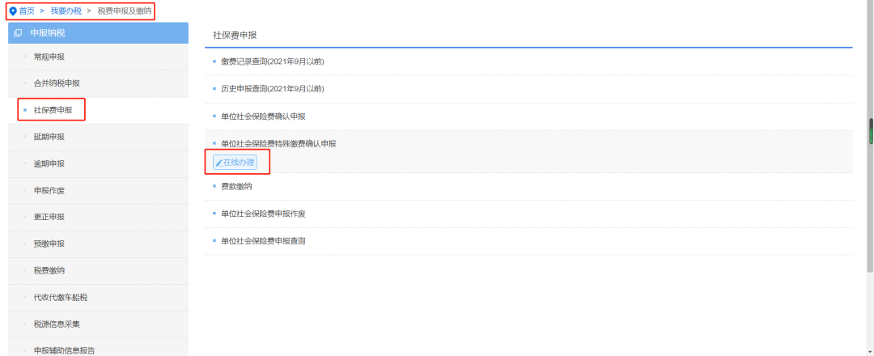This screenshot has width=874, height=356.
Task: Open 延期申报 in sidebar
Action: coord(49,137)
